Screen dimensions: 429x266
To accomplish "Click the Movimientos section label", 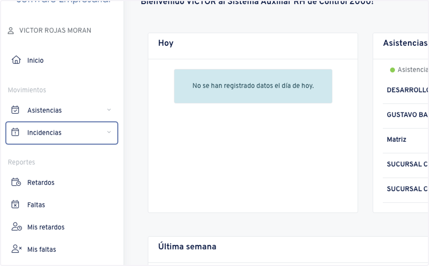I will tap(27, 90).
